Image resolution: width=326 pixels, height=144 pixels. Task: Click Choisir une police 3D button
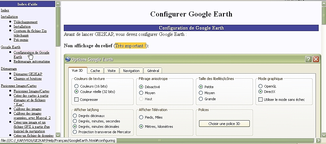224,124
